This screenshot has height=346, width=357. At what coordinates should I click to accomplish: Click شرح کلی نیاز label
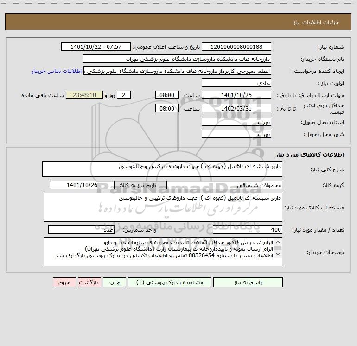click(327, 170)
